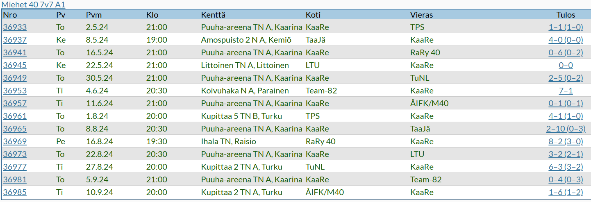Click match number 36945 link

click(15, 66)
